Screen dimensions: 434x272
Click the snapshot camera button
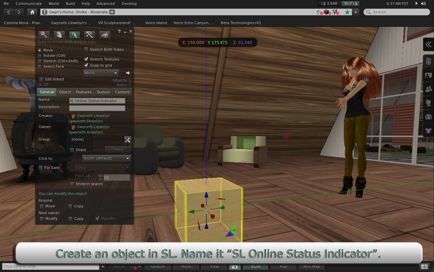(234, 267)
